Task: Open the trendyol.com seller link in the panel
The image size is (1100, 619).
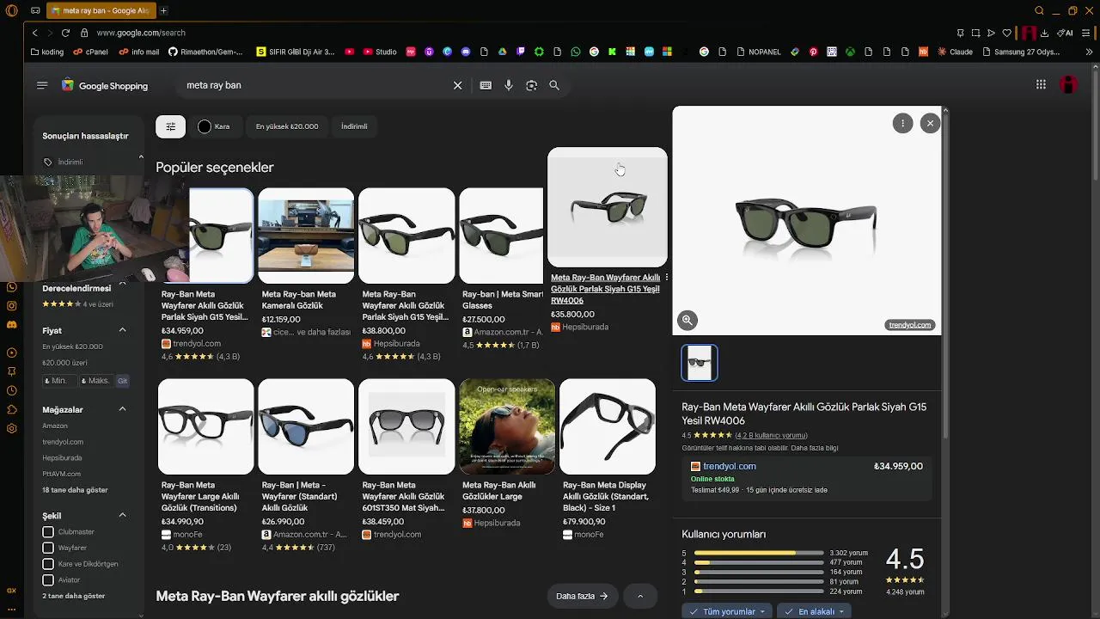Action: click(730, 466)
